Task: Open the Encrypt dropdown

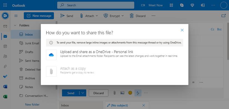Action: coord(114,16)
